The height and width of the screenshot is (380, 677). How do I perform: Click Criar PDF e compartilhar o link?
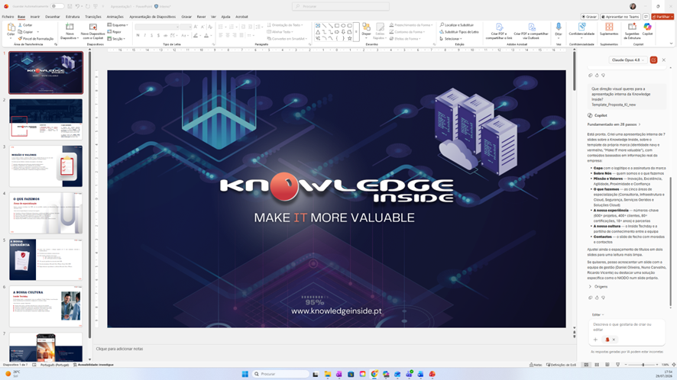coord(499,31)
